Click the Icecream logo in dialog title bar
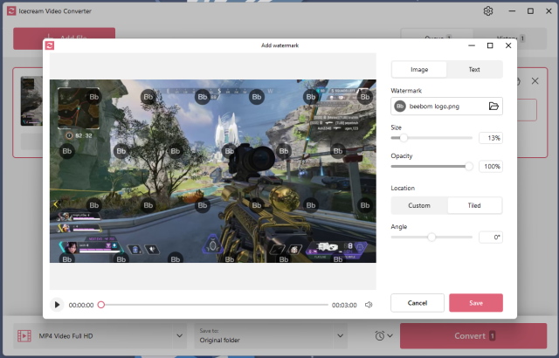The width and height of the screenshot is (559, 358). pos(50,45)
